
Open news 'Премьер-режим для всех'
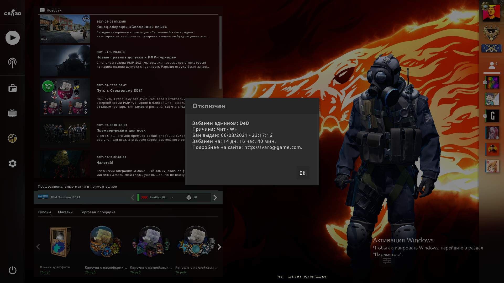pyautogui.click(x=121, y=130)
